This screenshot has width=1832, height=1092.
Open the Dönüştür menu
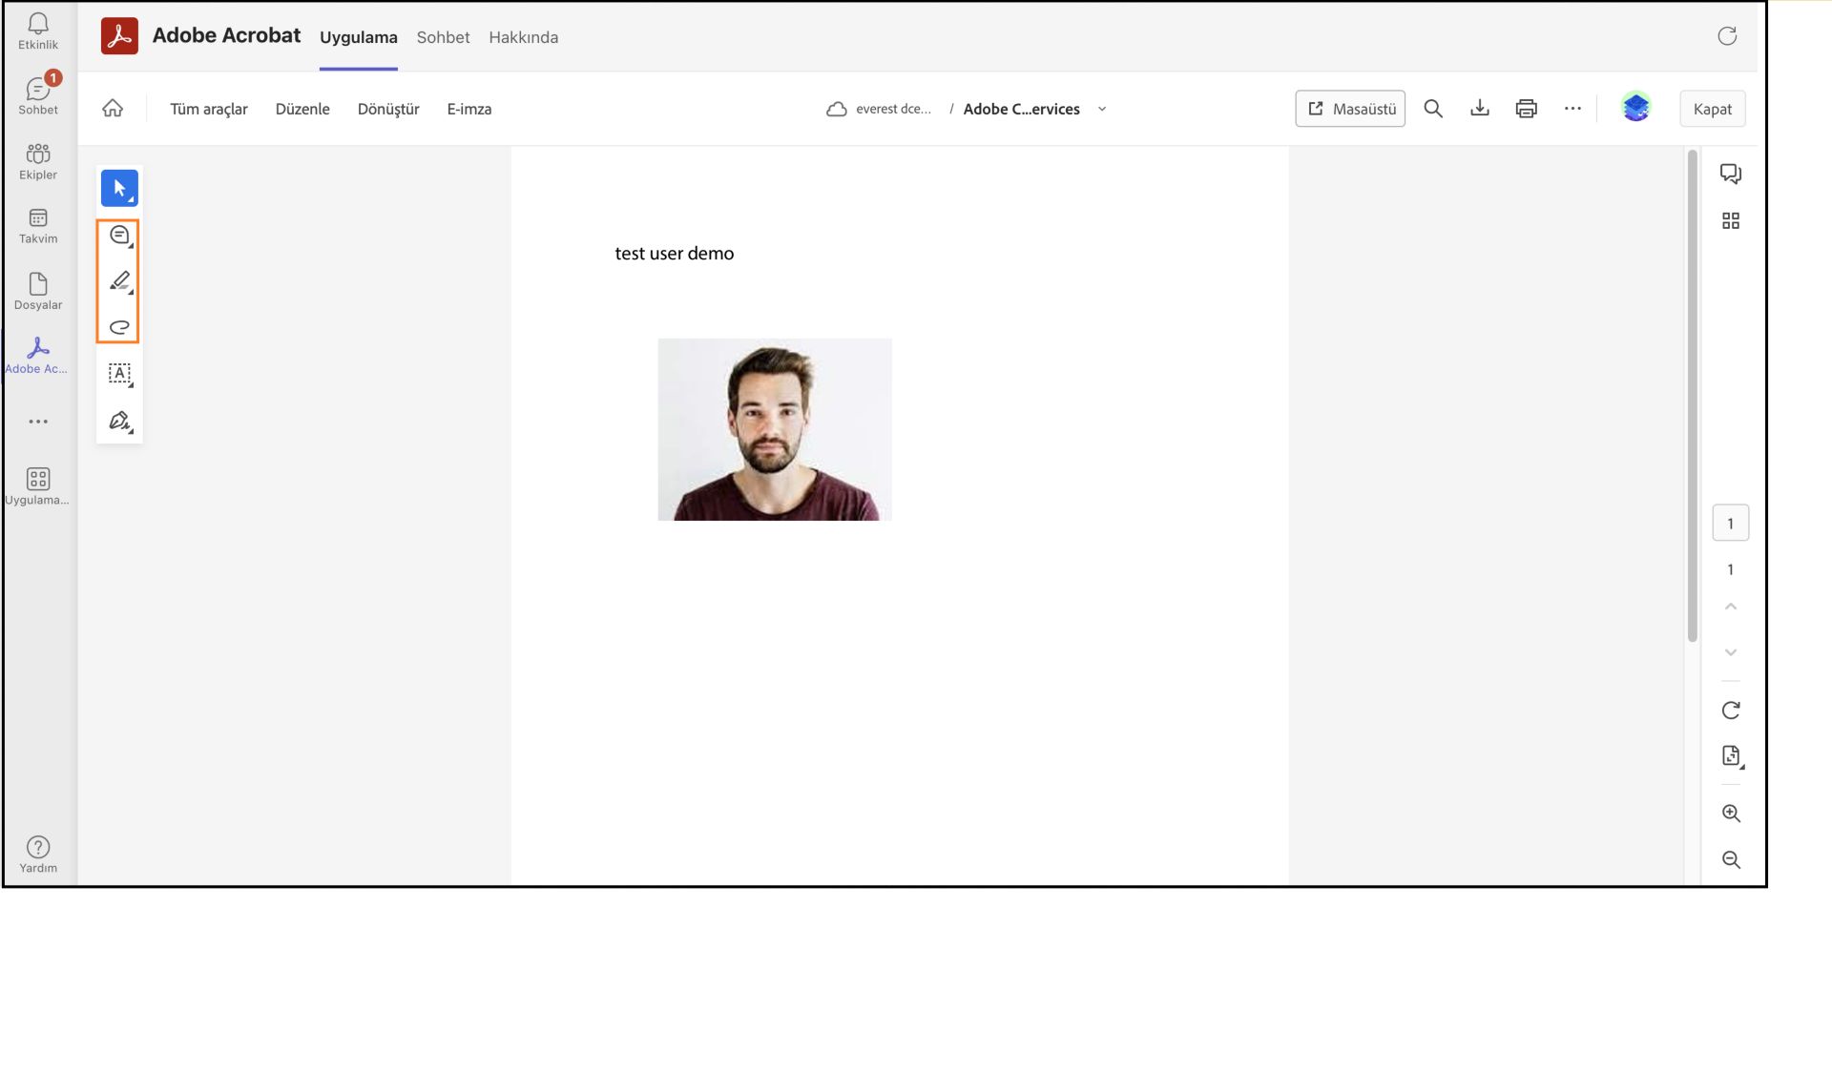(388, 109)
